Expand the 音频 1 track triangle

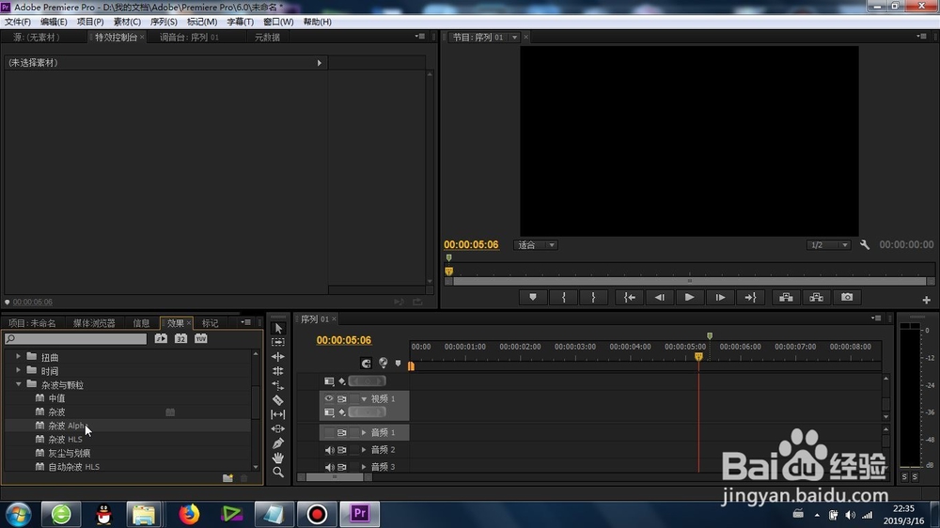[364, 432]
